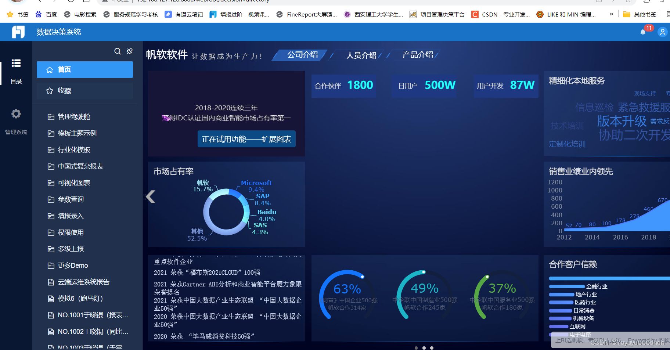Click the 正在试用功能——扩展图表 button

click(246, 139)
